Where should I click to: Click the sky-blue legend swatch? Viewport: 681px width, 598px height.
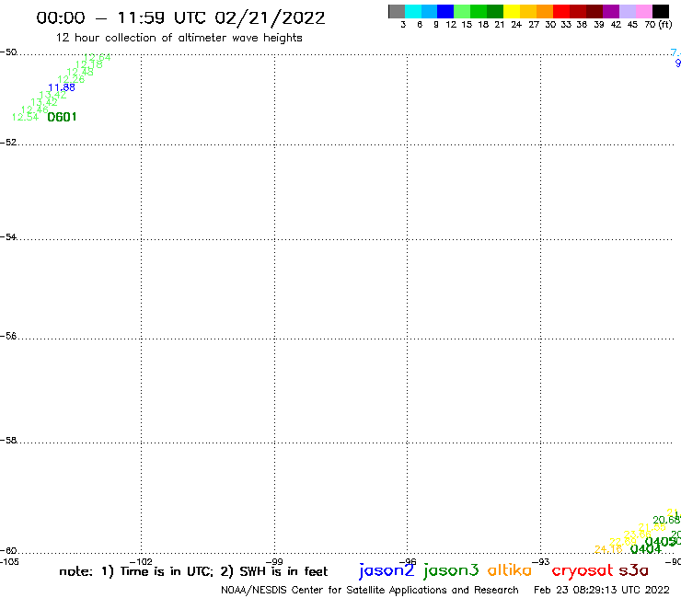429,11
